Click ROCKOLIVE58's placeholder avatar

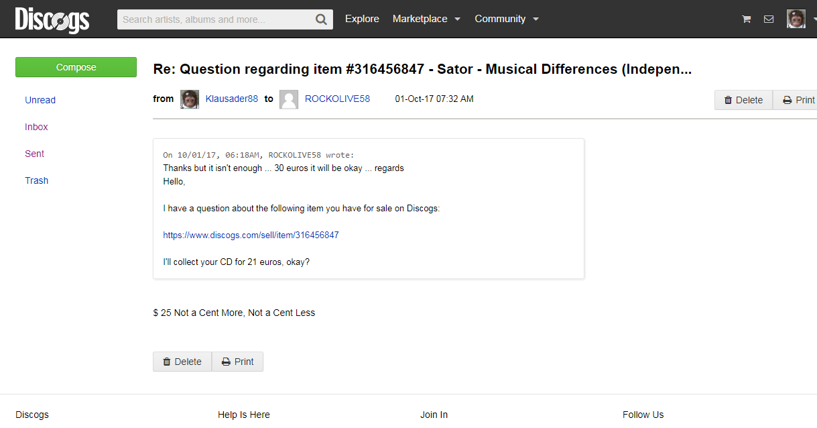(x=289, y=99)
